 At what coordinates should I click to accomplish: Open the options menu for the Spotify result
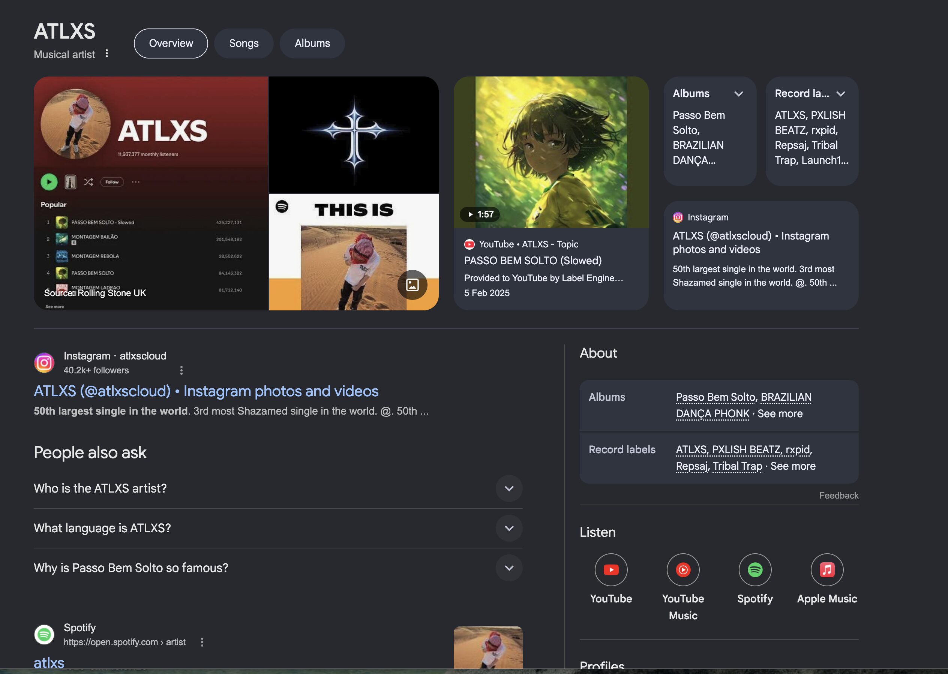point(202,642)
